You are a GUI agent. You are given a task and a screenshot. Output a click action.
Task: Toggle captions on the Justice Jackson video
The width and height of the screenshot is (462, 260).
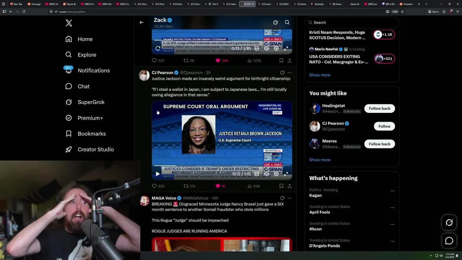(x=257, y=174)
